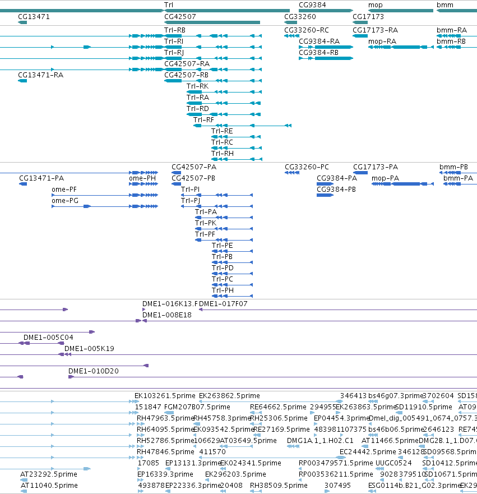Screen dimensions: 477x494
Task: Click BAC clone DME1-010D20
Action: coord(94,371)
